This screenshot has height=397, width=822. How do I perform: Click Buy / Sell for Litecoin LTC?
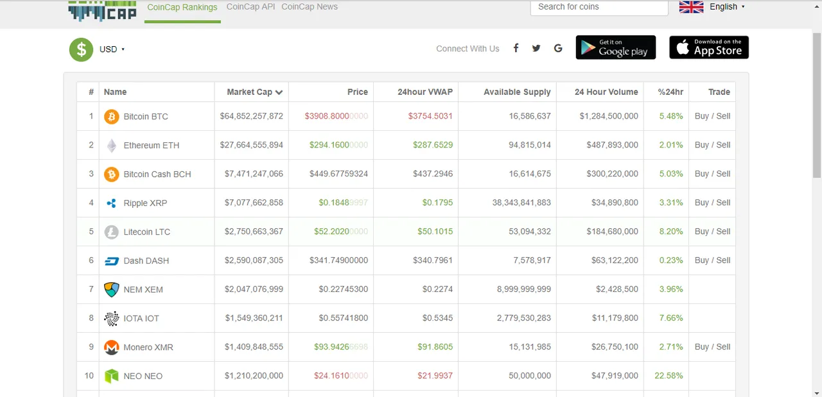[712, 232]
